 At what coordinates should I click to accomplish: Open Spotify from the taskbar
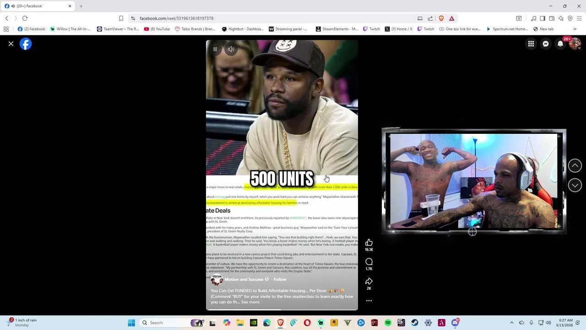click(x=388, y=323)
